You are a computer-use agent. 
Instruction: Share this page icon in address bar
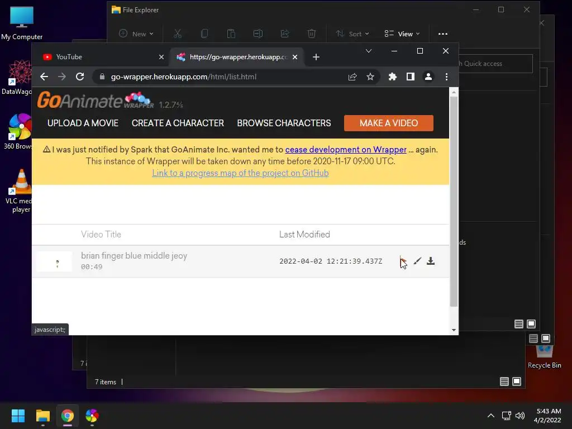coord(352,77)
